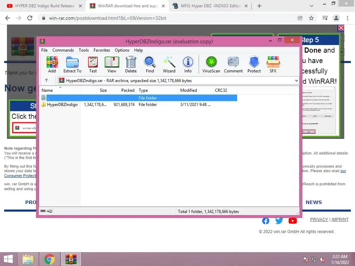Expand the archive path dropdown
Image resolution: width=355 pixels, height=266 pixels.
click(296, 80)
